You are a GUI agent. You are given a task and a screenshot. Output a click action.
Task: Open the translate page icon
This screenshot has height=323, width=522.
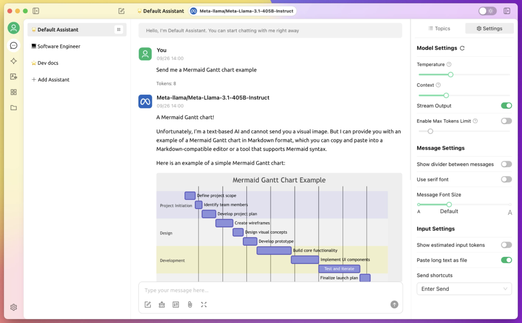tap(14, 76)
